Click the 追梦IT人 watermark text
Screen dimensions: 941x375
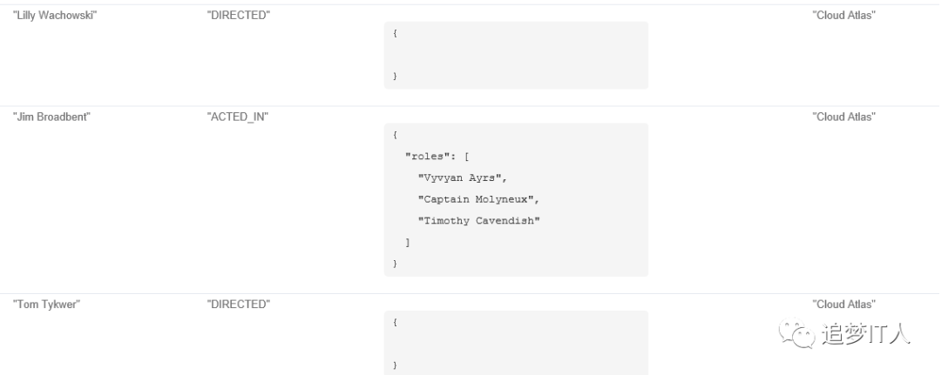pos(866,333)
